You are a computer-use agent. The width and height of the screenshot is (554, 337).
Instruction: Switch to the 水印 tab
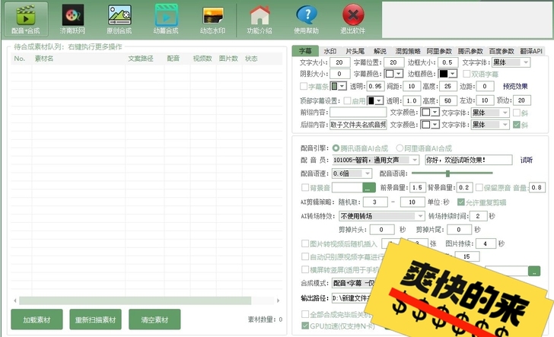pos(330,51)
